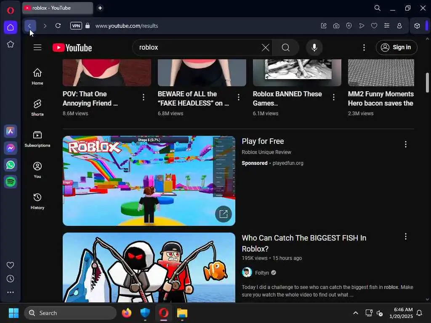Select the 'roblox - YouTube' tab
Image resolution: width=431 pixels, height=323 pixels.
coord(58,8)
